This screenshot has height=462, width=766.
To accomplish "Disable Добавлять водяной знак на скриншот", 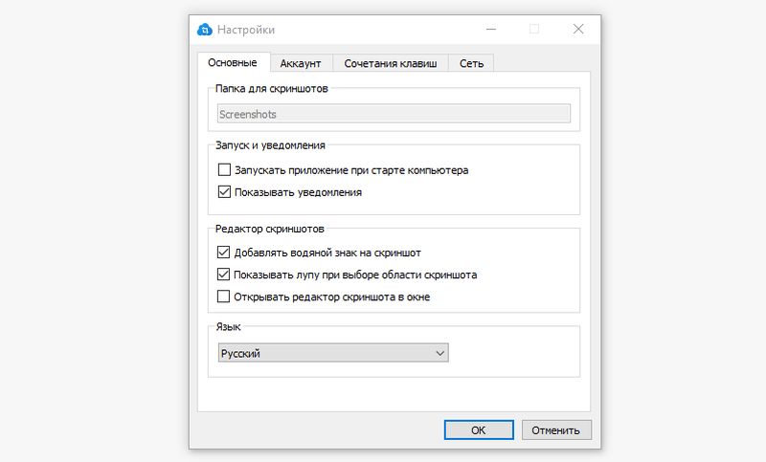I will pos(225,253).
